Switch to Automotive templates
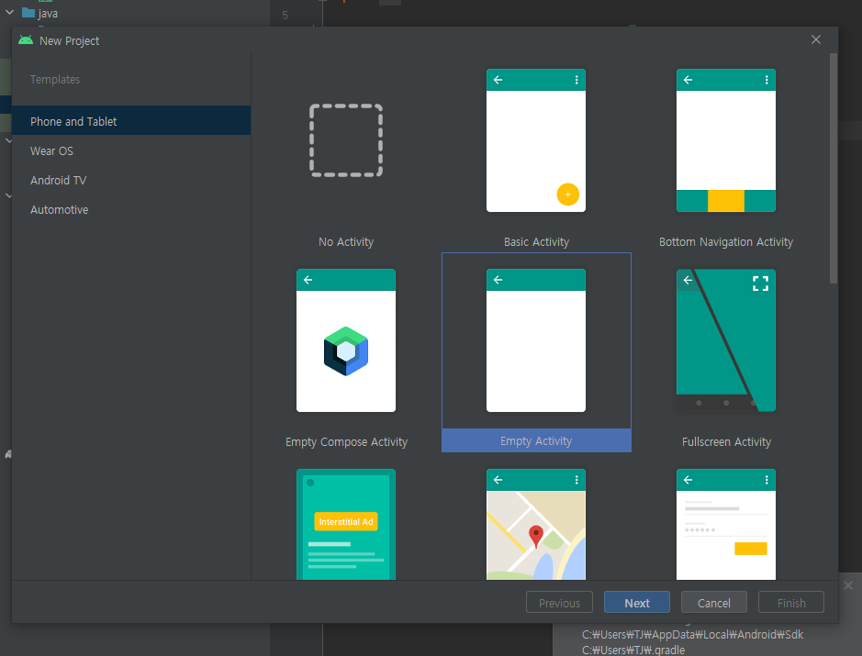 [x=131, y=209]
